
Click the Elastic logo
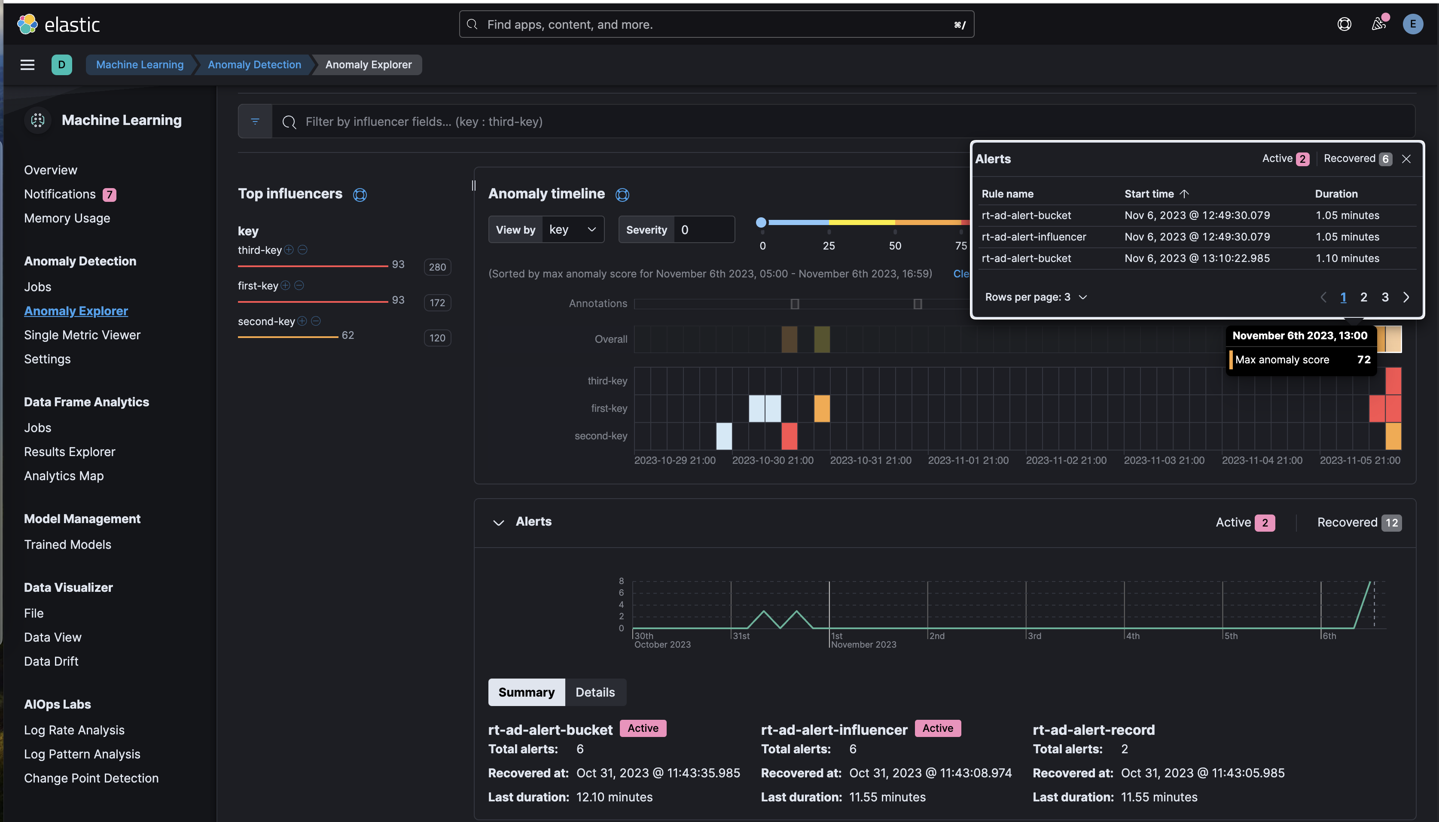[58, 24]
